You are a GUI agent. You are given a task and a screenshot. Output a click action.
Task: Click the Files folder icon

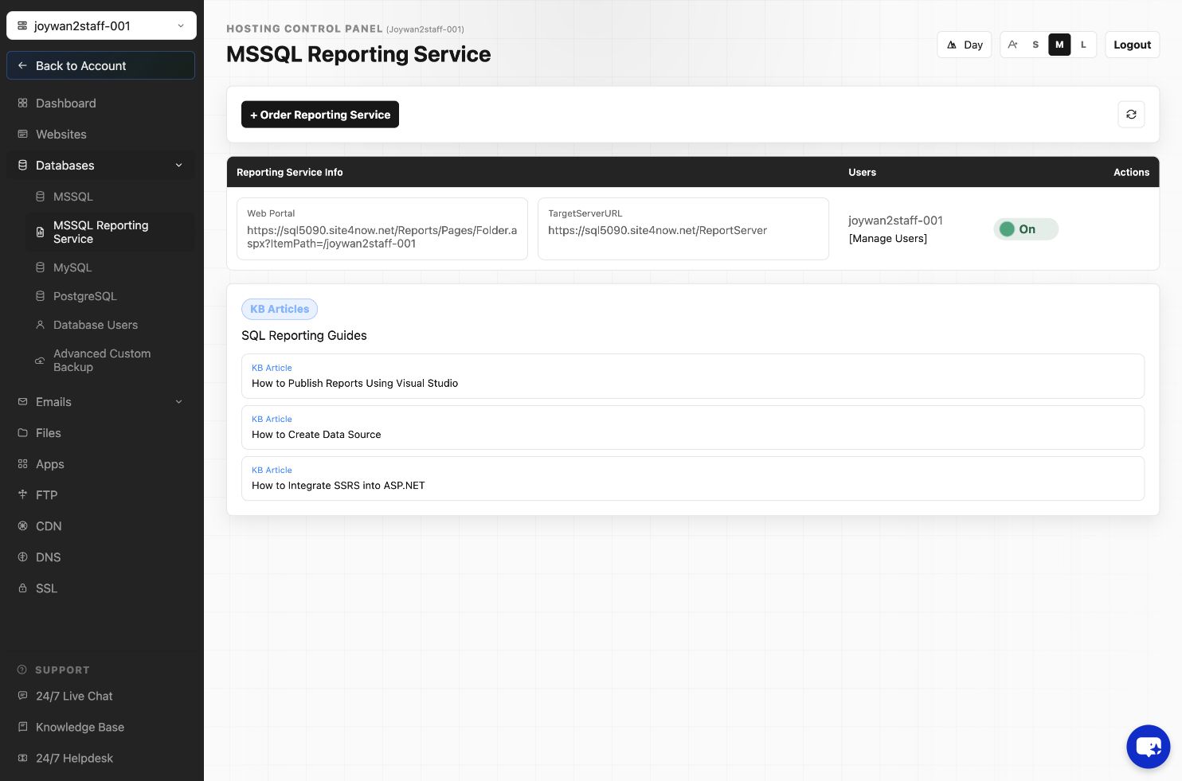pos(22,433)
